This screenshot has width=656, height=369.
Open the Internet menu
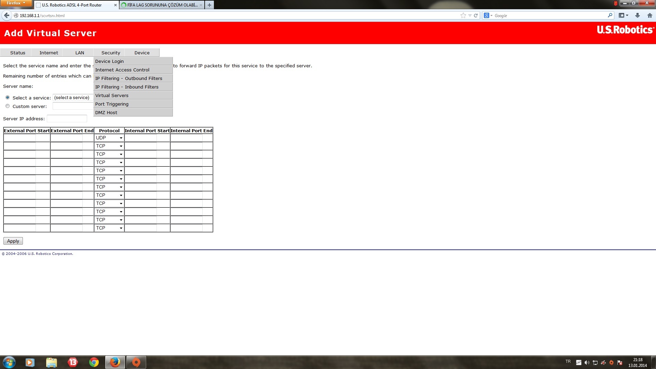(49, 53)
